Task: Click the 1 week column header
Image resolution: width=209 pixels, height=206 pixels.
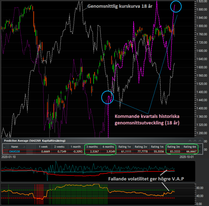Action: [x=44, y=147]
